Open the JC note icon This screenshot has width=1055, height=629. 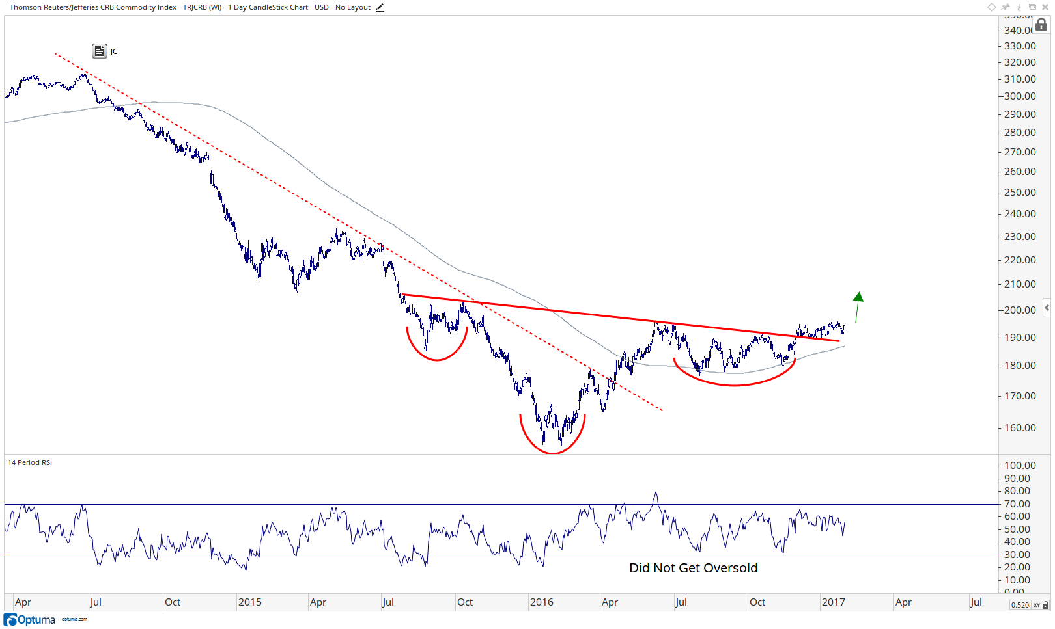(100, 51)
